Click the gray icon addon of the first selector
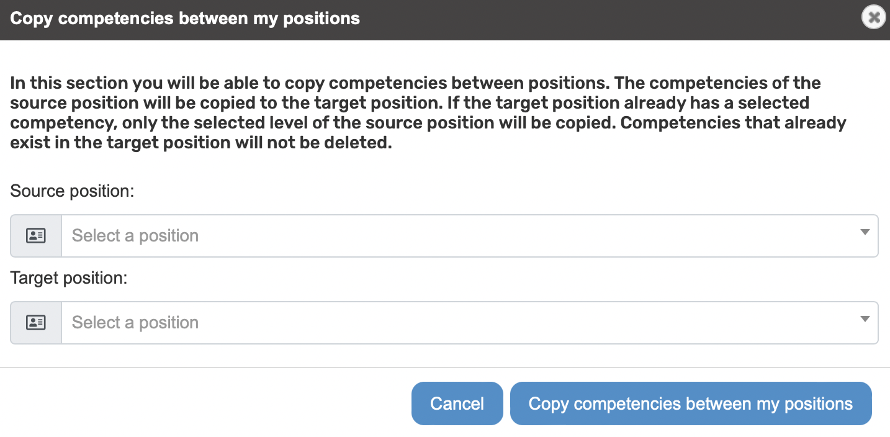 [x=36, y=236]
